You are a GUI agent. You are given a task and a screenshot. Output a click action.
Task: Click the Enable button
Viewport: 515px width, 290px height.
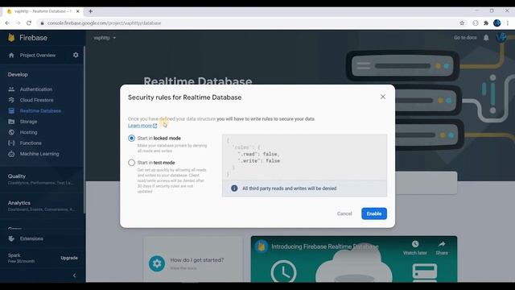tap(374, 213)
